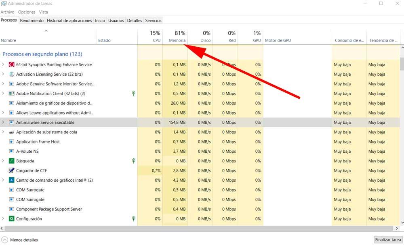Select the second COM Surrogate process row
The width and height of the screenshot is (404, 245).
pyautogui.click(x=200, y=199)
